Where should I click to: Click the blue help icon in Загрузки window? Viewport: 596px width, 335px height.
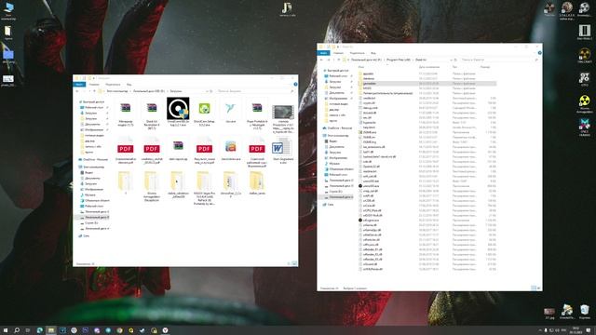[x=295, y=85]
